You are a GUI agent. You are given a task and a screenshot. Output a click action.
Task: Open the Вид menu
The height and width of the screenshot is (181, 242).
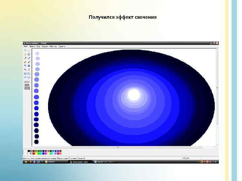pos(38,46)
